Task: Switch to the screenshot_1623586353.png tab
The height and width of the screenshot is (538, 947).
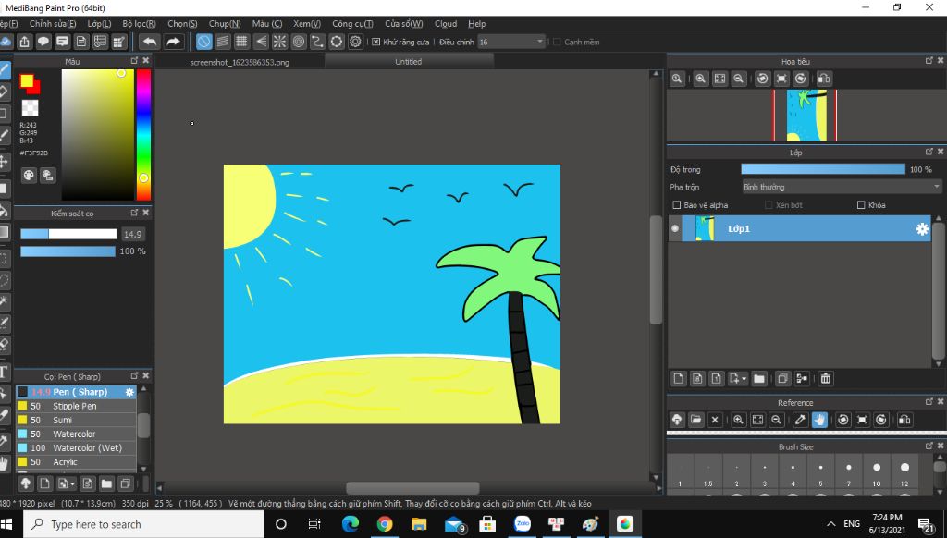Action: tap(240, 62)
